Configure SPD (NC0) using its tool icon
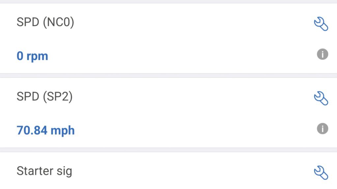 [321, 24]
